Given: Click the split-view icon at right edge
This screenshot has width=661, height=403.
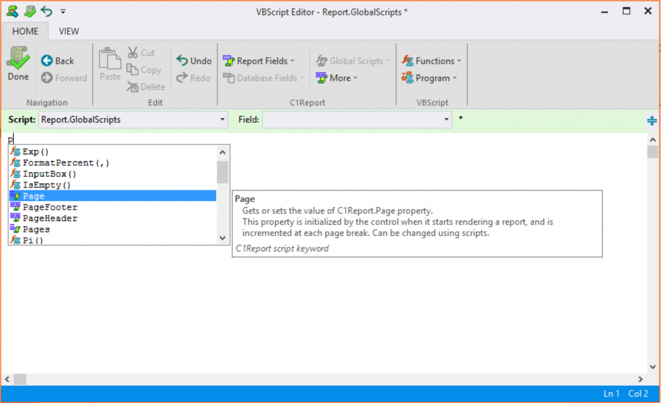Looking at the screenshot, I should click(652, 121).
